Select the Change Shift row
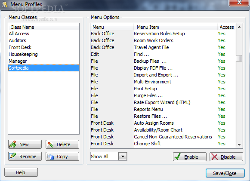 point(163,144)
